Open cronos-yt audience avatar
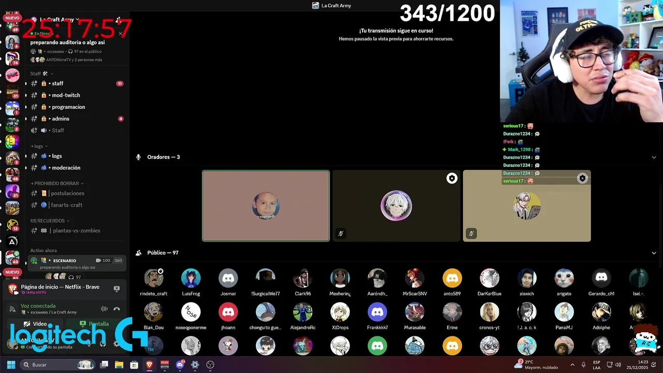663x373 pixels. click(x=489, y=312)
